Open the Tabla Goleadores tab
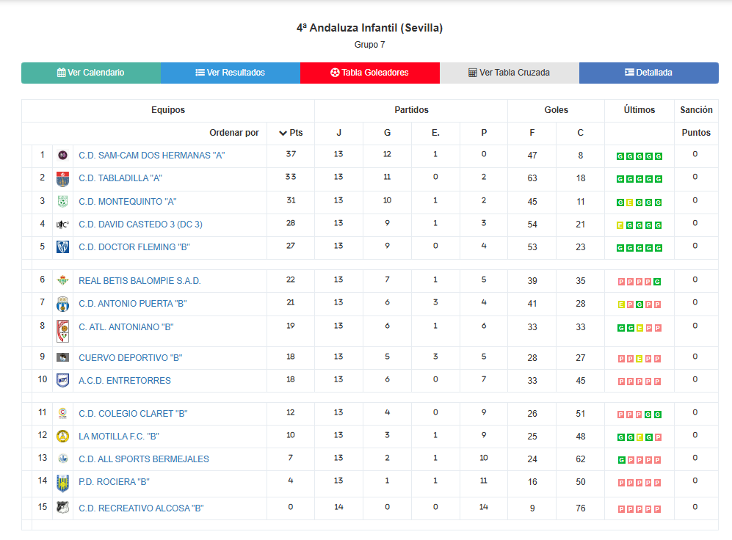Image resolution: width=732 pixels, height=540 pixels. pyautogui.click(x=370, y=73)
